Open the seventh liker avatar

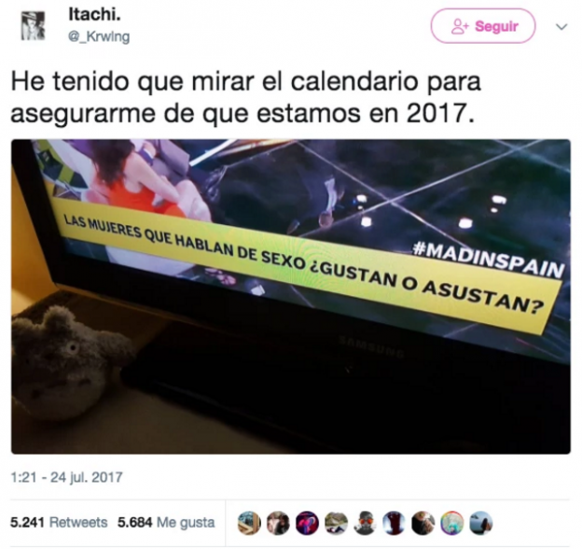[423, 523]
